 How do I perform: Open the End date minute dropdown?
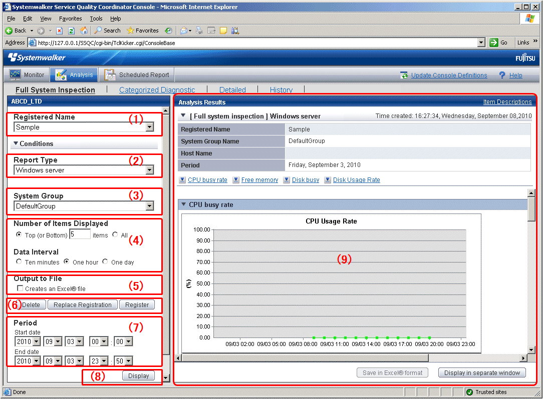(x=128, y=361)
